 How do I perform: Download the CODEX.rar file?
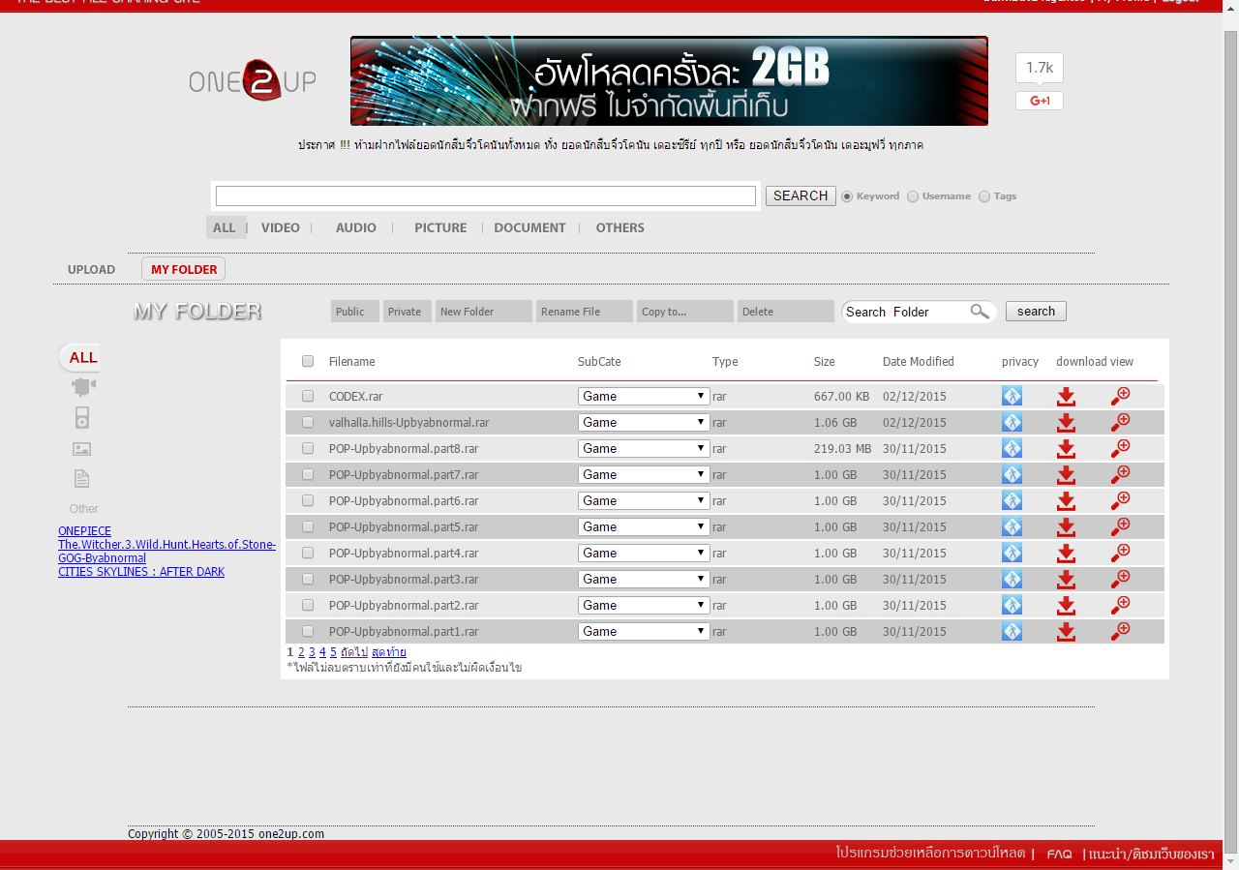pos(1066,396)
